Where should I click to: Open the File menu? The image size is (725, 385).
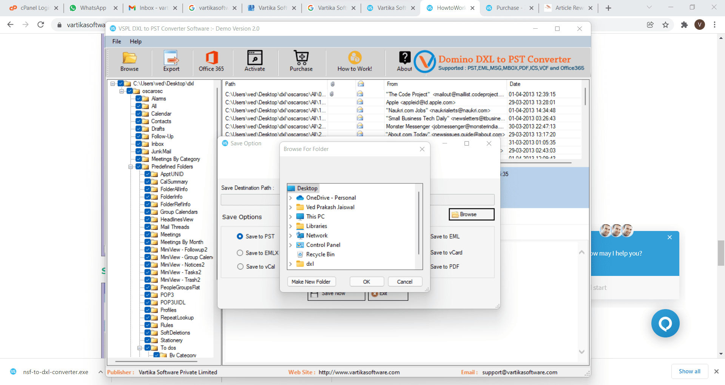(x=117, y=42)
